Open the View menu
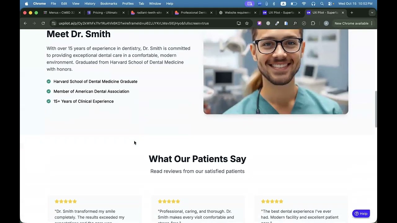Screen dimensions: 397x223 click(76, 4)
